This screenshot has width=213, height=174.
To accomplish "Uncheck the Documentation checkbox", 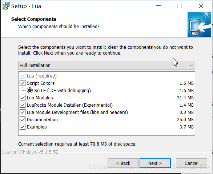I will coord(23,119).
